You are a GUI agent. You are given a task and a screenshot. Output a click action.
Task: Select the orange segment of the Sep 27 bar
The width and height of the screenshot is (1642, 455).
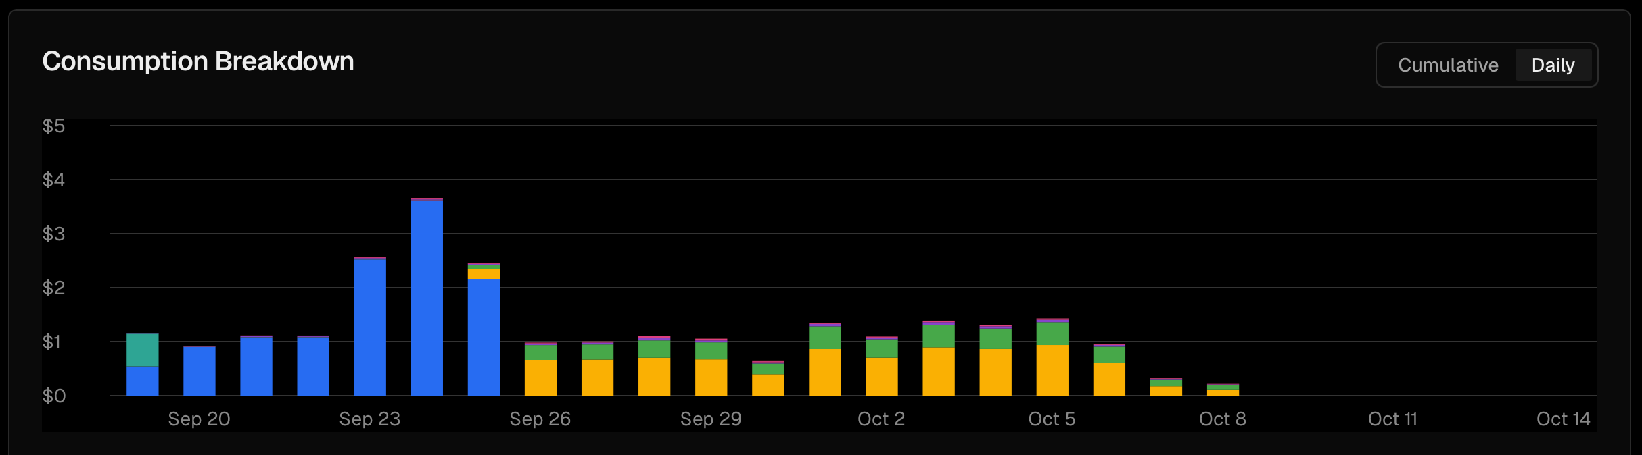pyautogui.click(x=597, y=377)
